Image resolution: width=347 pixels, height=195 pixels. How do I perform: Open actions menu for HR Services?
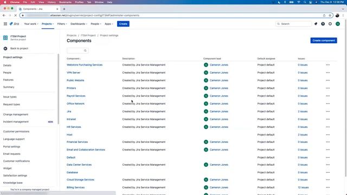point(327,127)
